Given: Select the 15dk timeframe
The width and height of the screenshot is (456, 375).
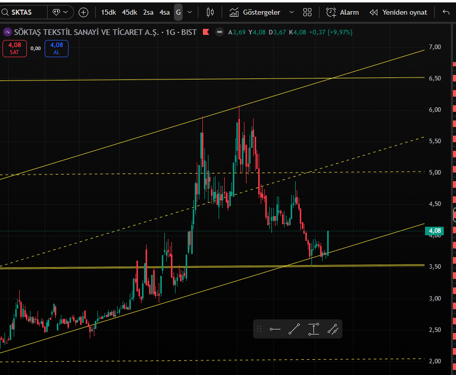Looking at the screenshot, I should coord(109,12).
